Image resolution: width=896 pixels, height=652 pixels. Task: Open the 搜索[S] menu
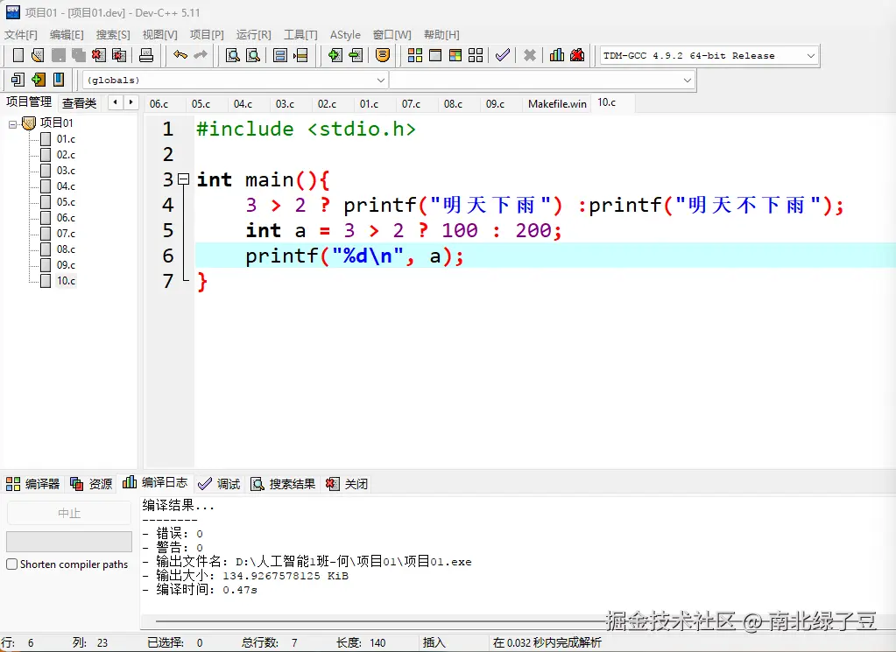point(113,35)
